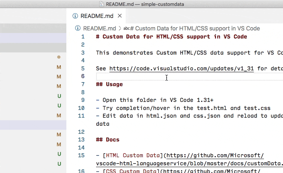Select the README.md editor tab

pos(97,16)
